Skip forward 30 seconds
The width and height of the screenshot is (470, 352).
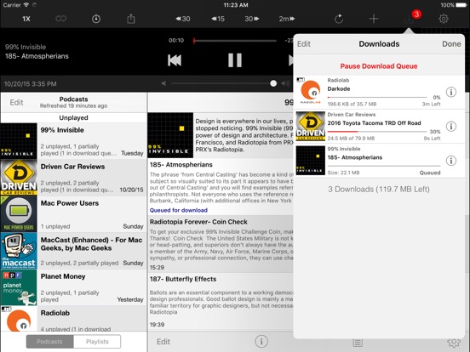coord(252,19)
